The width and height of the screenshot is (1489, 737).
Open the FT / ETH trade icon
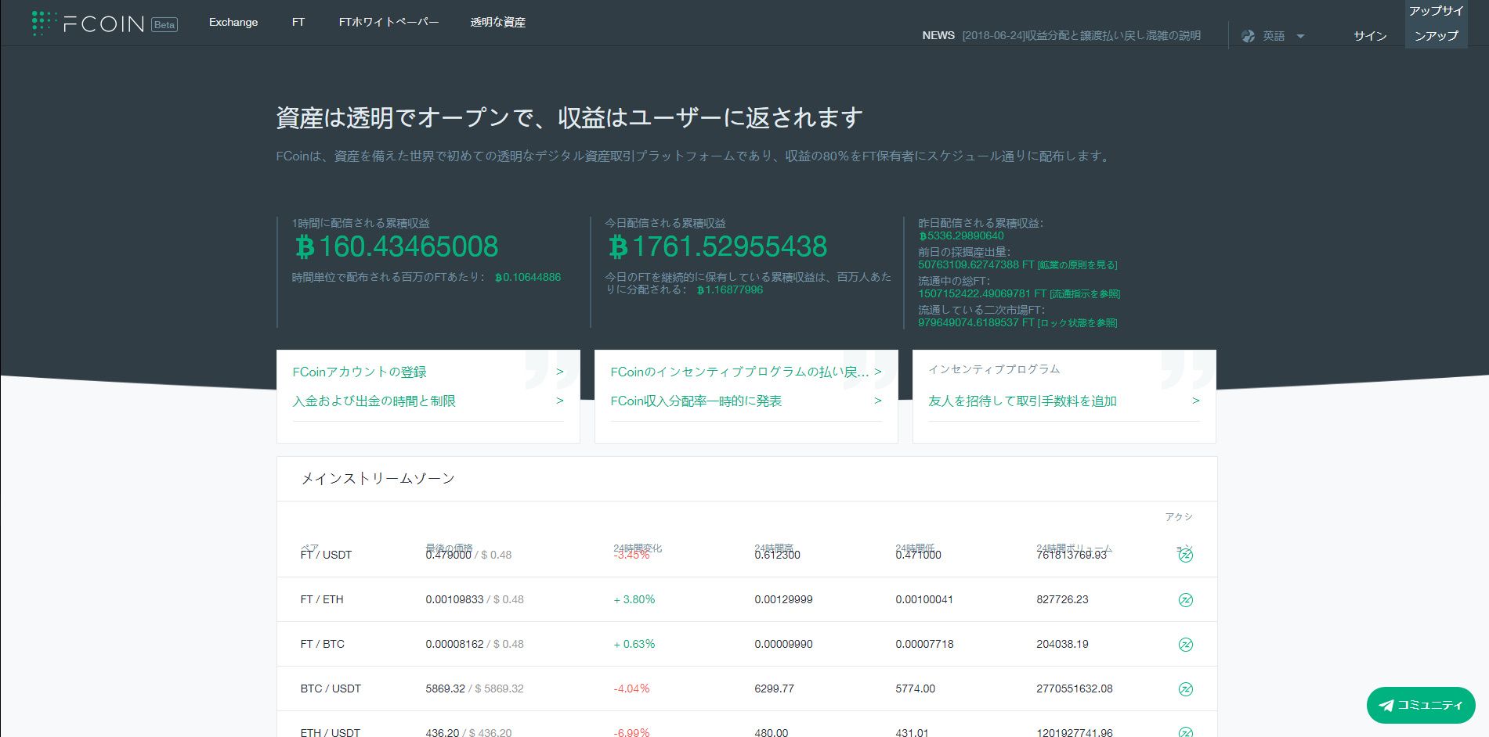(x=1185, y=600)
